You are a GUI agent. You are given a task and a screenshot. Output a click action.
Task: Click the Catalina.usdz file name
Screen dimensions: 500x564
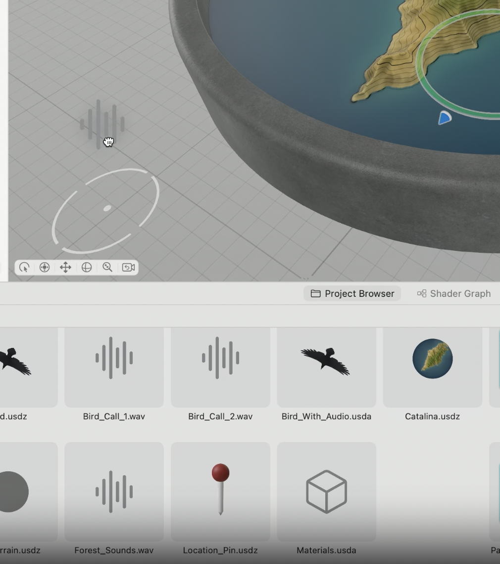(x=433, y=416)
